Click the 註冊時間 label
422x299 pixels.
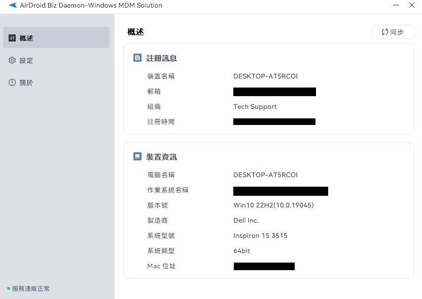[x=161, y=122]
